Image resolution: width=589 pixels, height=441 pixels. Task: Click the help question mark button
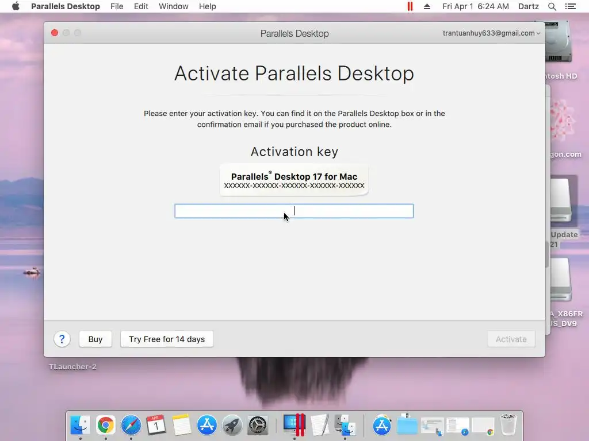62,339
